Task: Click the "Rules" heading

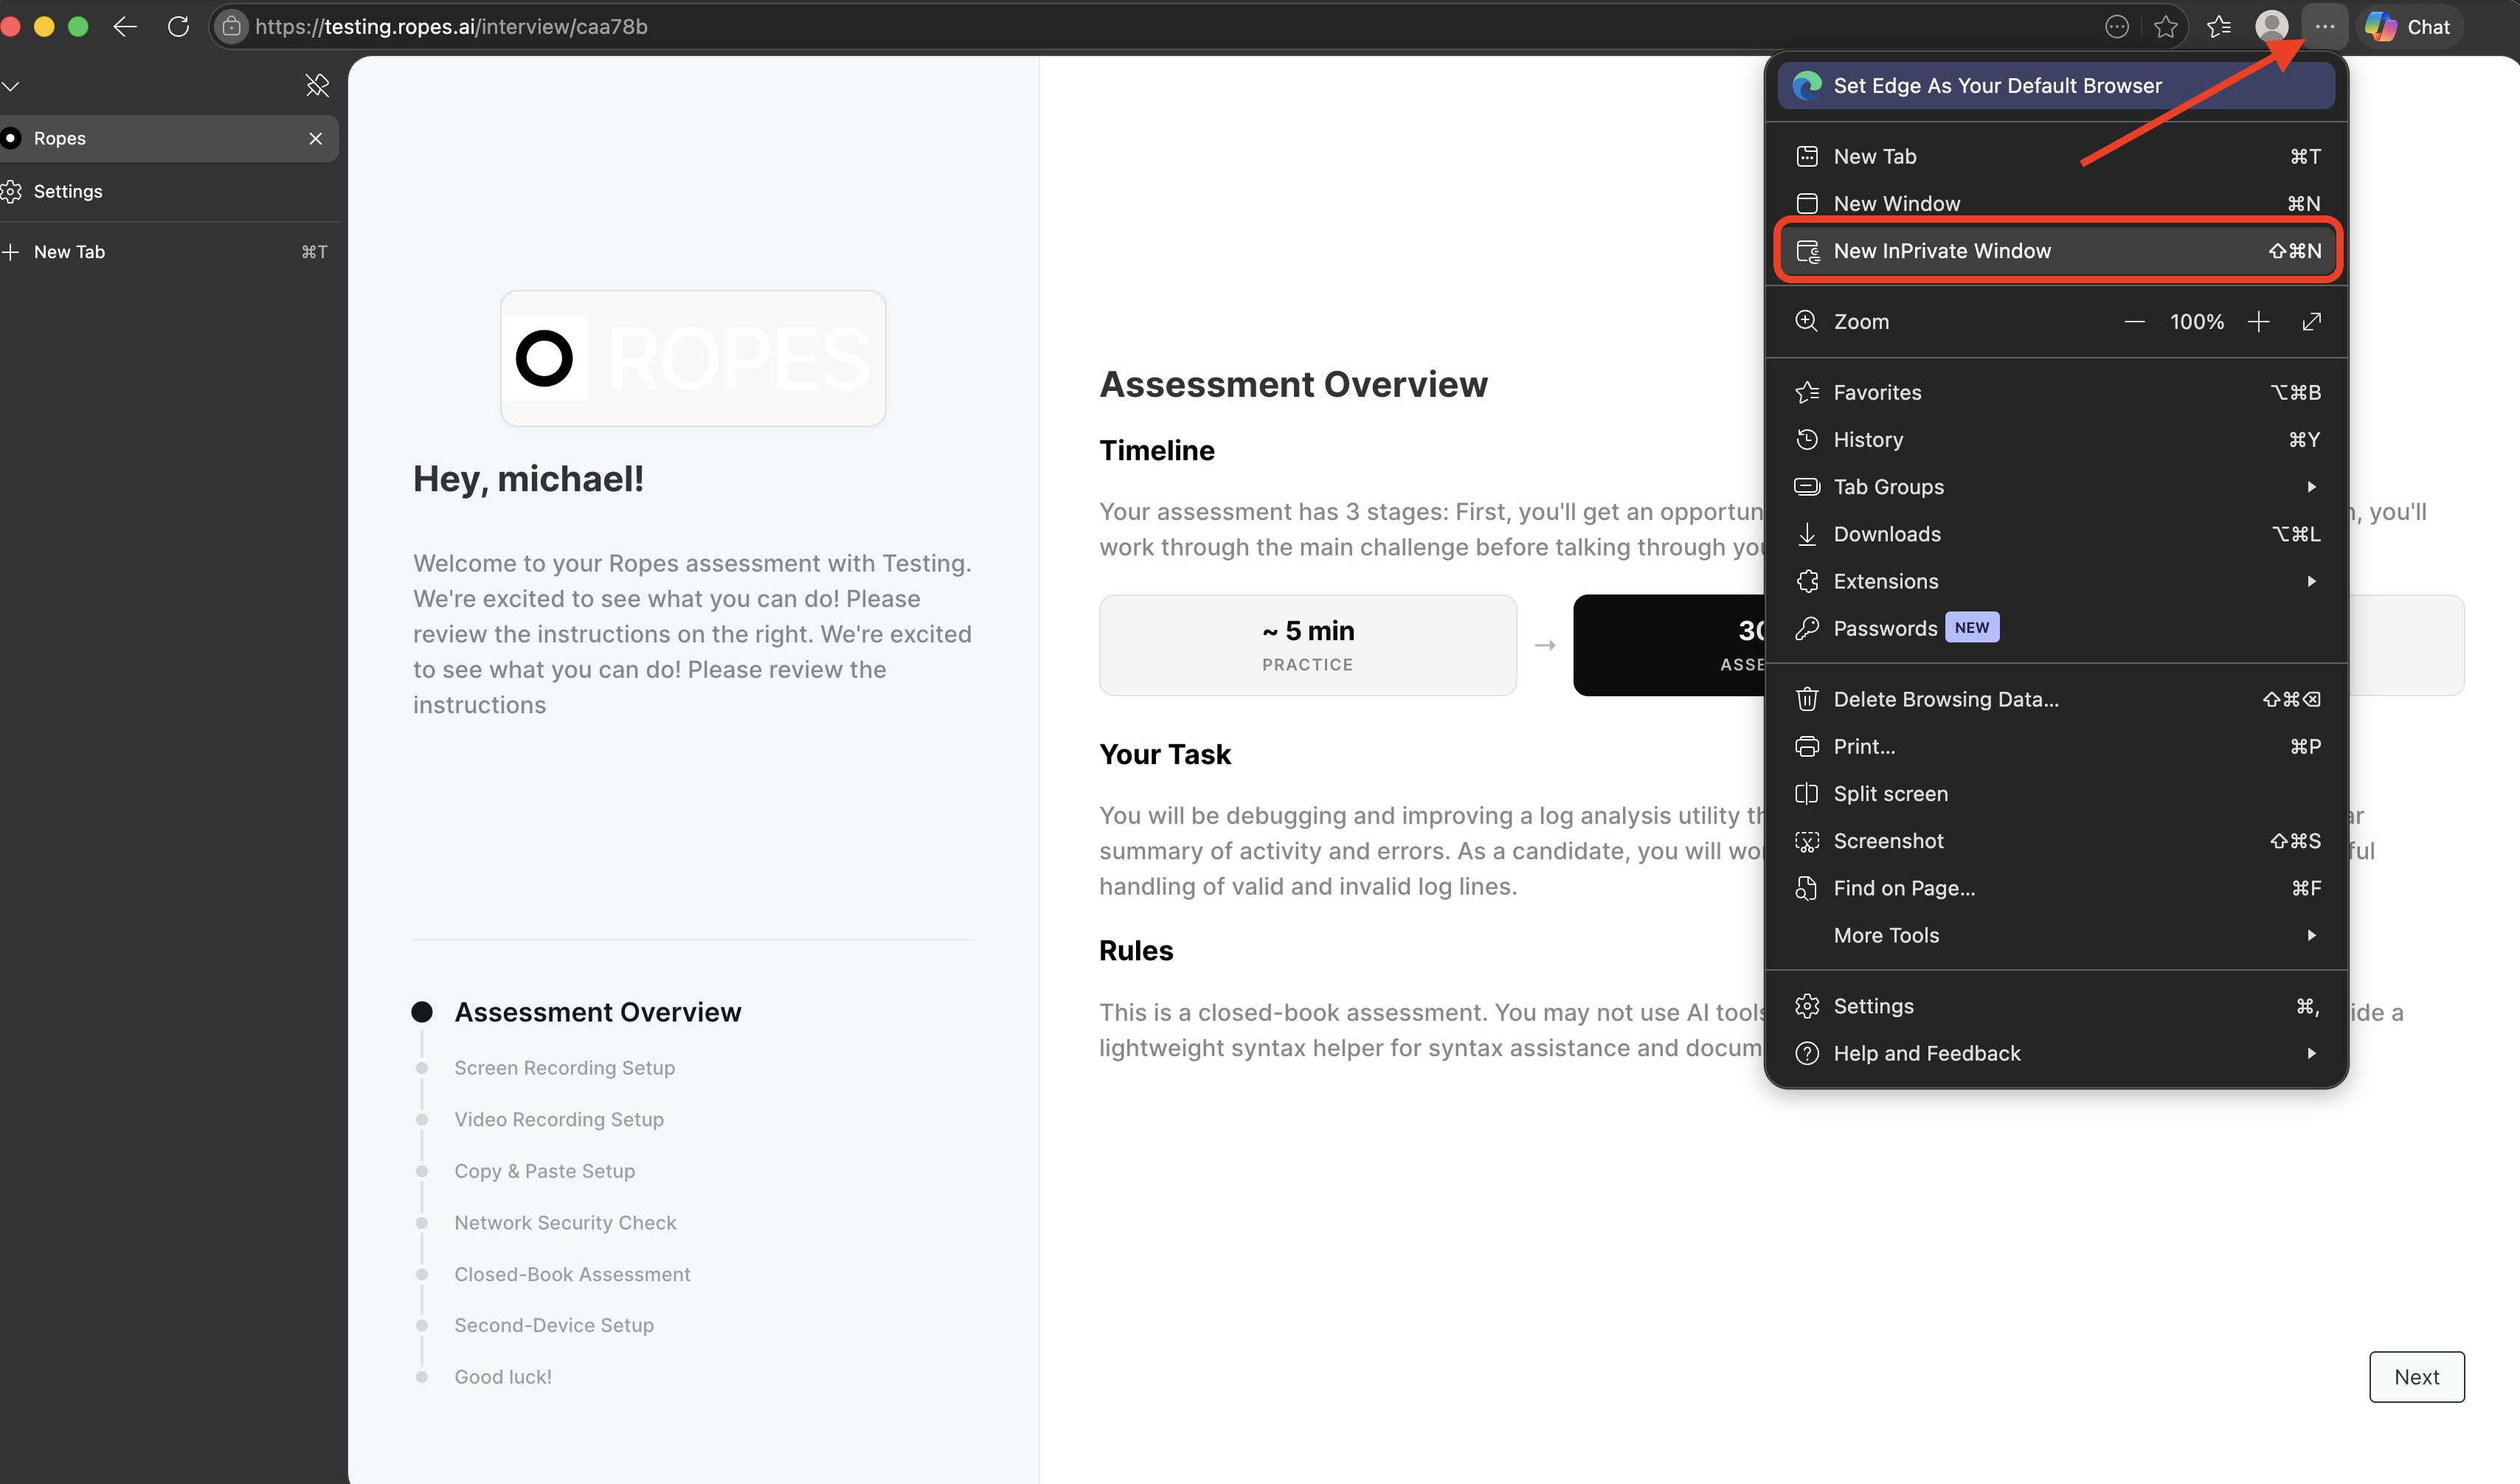Action: [x=1136, y=950]
